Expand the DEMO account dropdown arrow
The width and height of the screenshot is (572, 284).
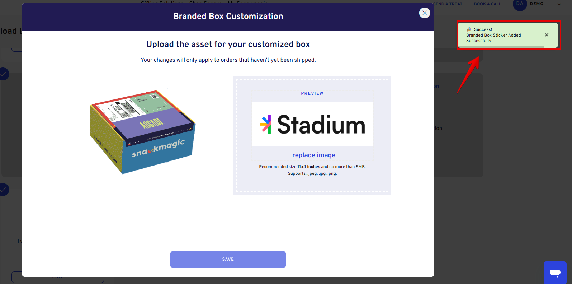559,4
